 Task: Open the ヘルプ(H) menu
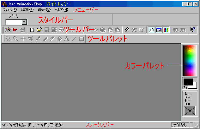[62, 10]
